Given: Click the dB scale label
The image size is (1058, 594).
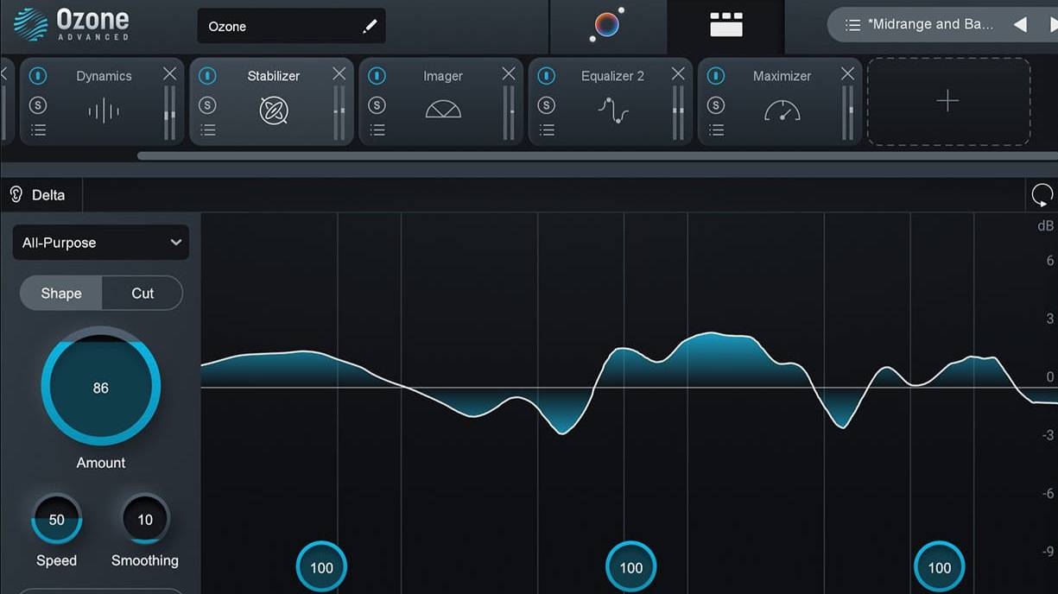Looking at the screenshot, I should pyautogui.click(x=1045, y=226).
